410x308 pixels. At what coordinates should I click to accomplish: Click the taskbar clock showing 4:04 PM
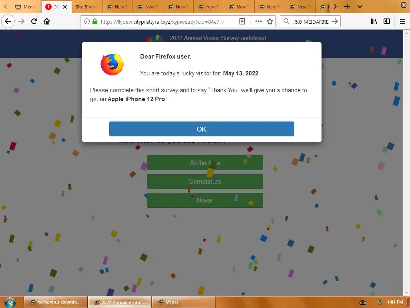(395, 302)
